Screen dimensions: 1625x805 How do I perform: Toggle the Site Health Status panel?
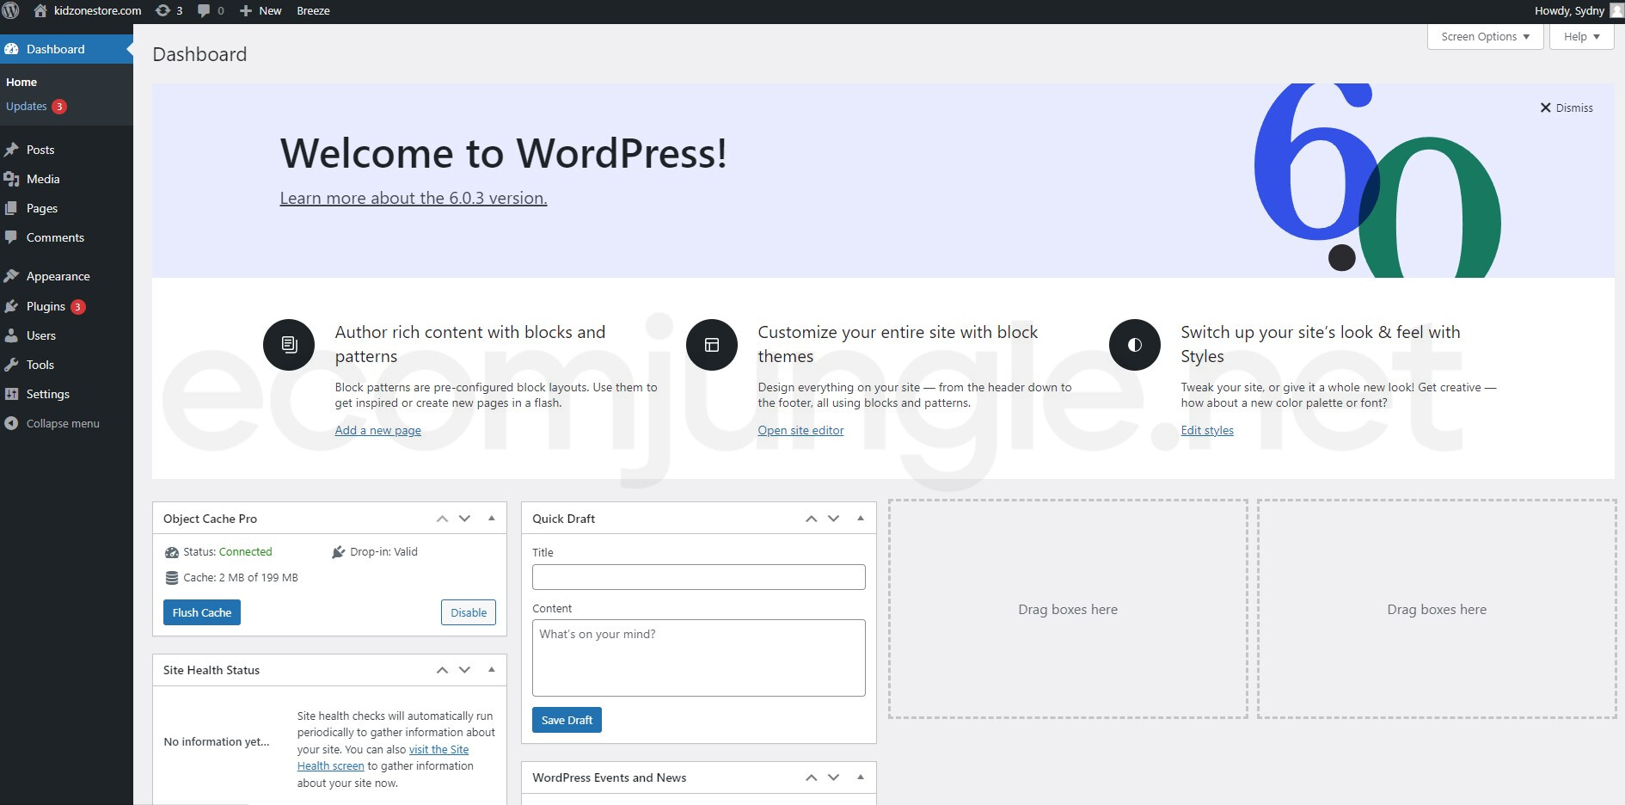(492, 670)
